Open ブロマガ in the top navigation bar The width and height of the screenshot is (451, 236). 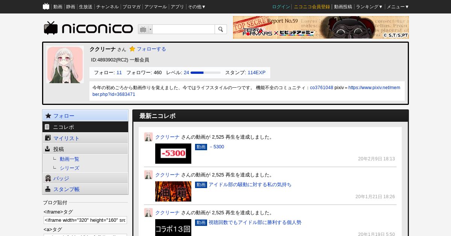point(132,7)
